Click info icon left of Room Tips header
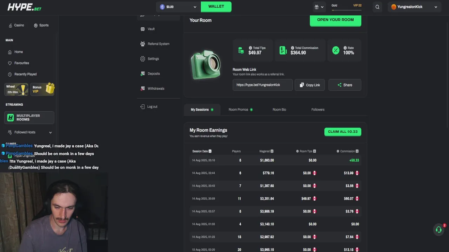Image resolution: width=449 pixels, height=252 pixels. click(297, 151)
